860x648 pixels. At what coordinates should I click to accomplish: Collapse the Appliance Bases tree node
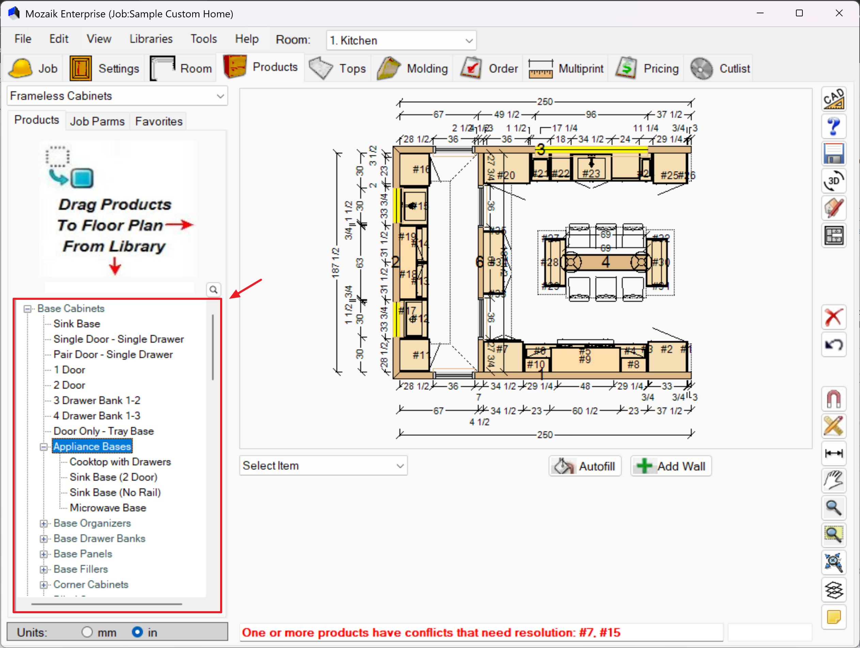(x=44, y=447)
